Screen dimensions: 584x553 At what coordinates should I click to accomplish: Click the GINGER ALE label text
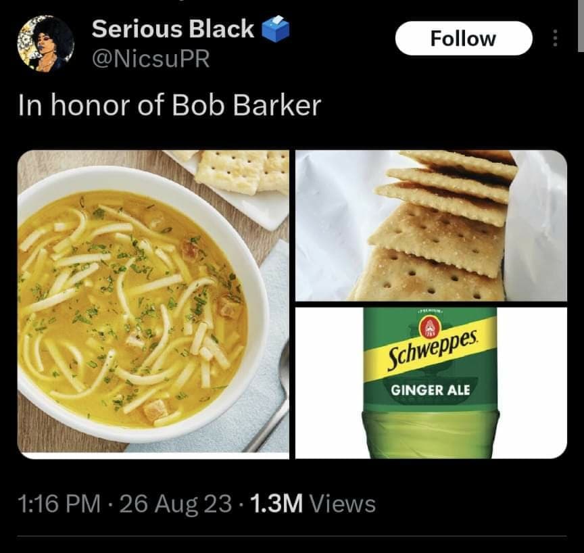[x=430, y=390]
